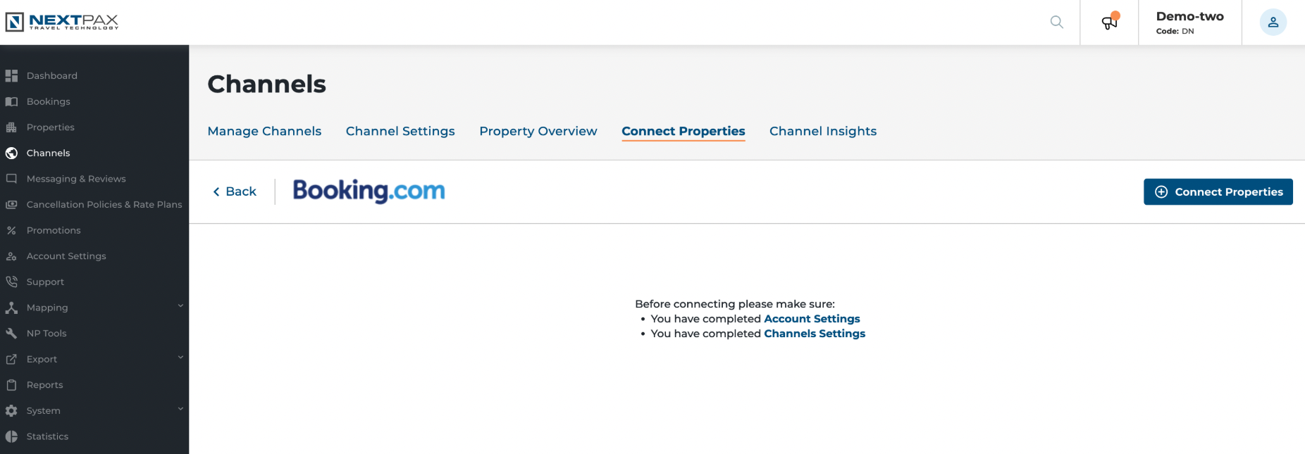The width and height of the screenshot is (1305, 454).
Task: Open Reports in the sidebar
Action: [45, 385]
